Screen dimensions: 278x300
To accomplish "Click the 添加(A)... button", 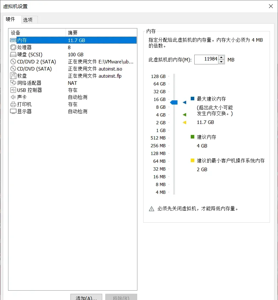I will pyautogui.click(x=86, y=297).
